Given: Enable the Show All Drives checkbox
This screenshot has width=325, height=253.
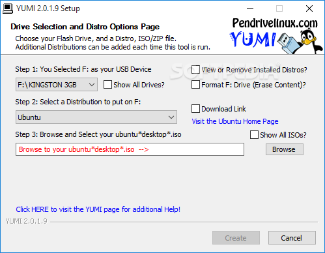Looking at the screenshot, I should (x=107, y=85).
